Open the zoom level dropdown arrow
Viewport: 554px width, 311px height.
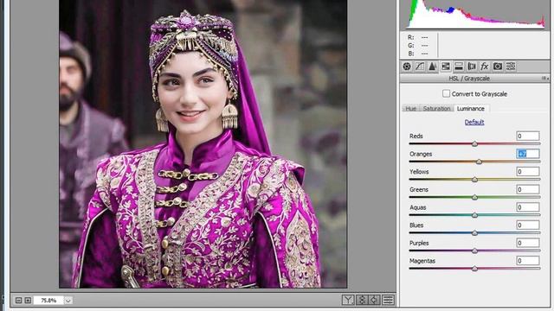click(x=68, y=301)
